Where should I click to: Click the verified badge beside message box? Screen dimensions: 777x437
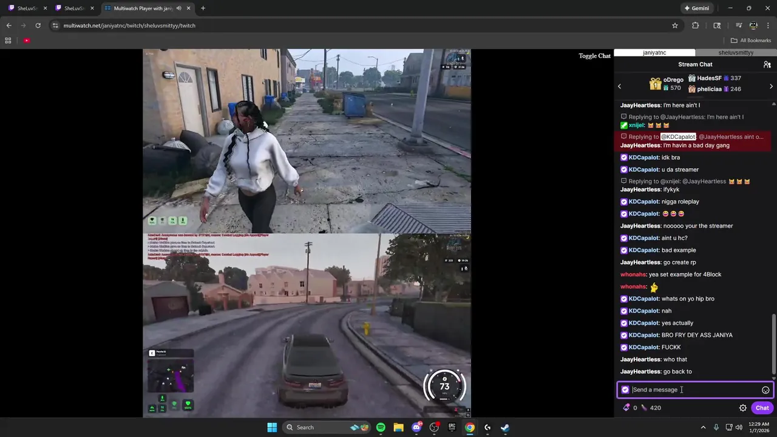tap(625, 390)
